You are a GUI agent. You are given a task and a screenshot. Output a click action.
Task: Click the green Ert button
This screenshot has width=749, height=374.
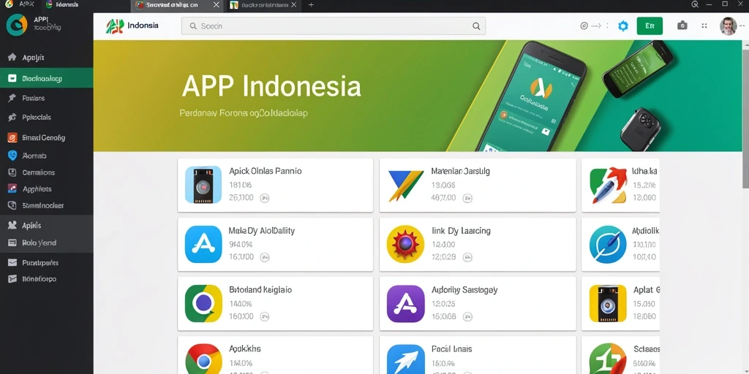[650, 26]
